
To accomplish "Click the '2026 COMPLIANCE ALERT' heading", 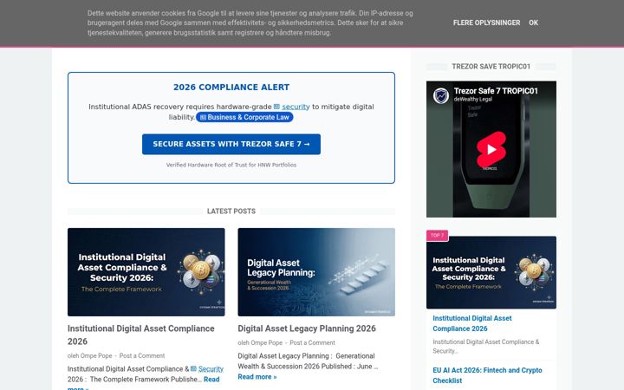I will click(x=231, y=88).
